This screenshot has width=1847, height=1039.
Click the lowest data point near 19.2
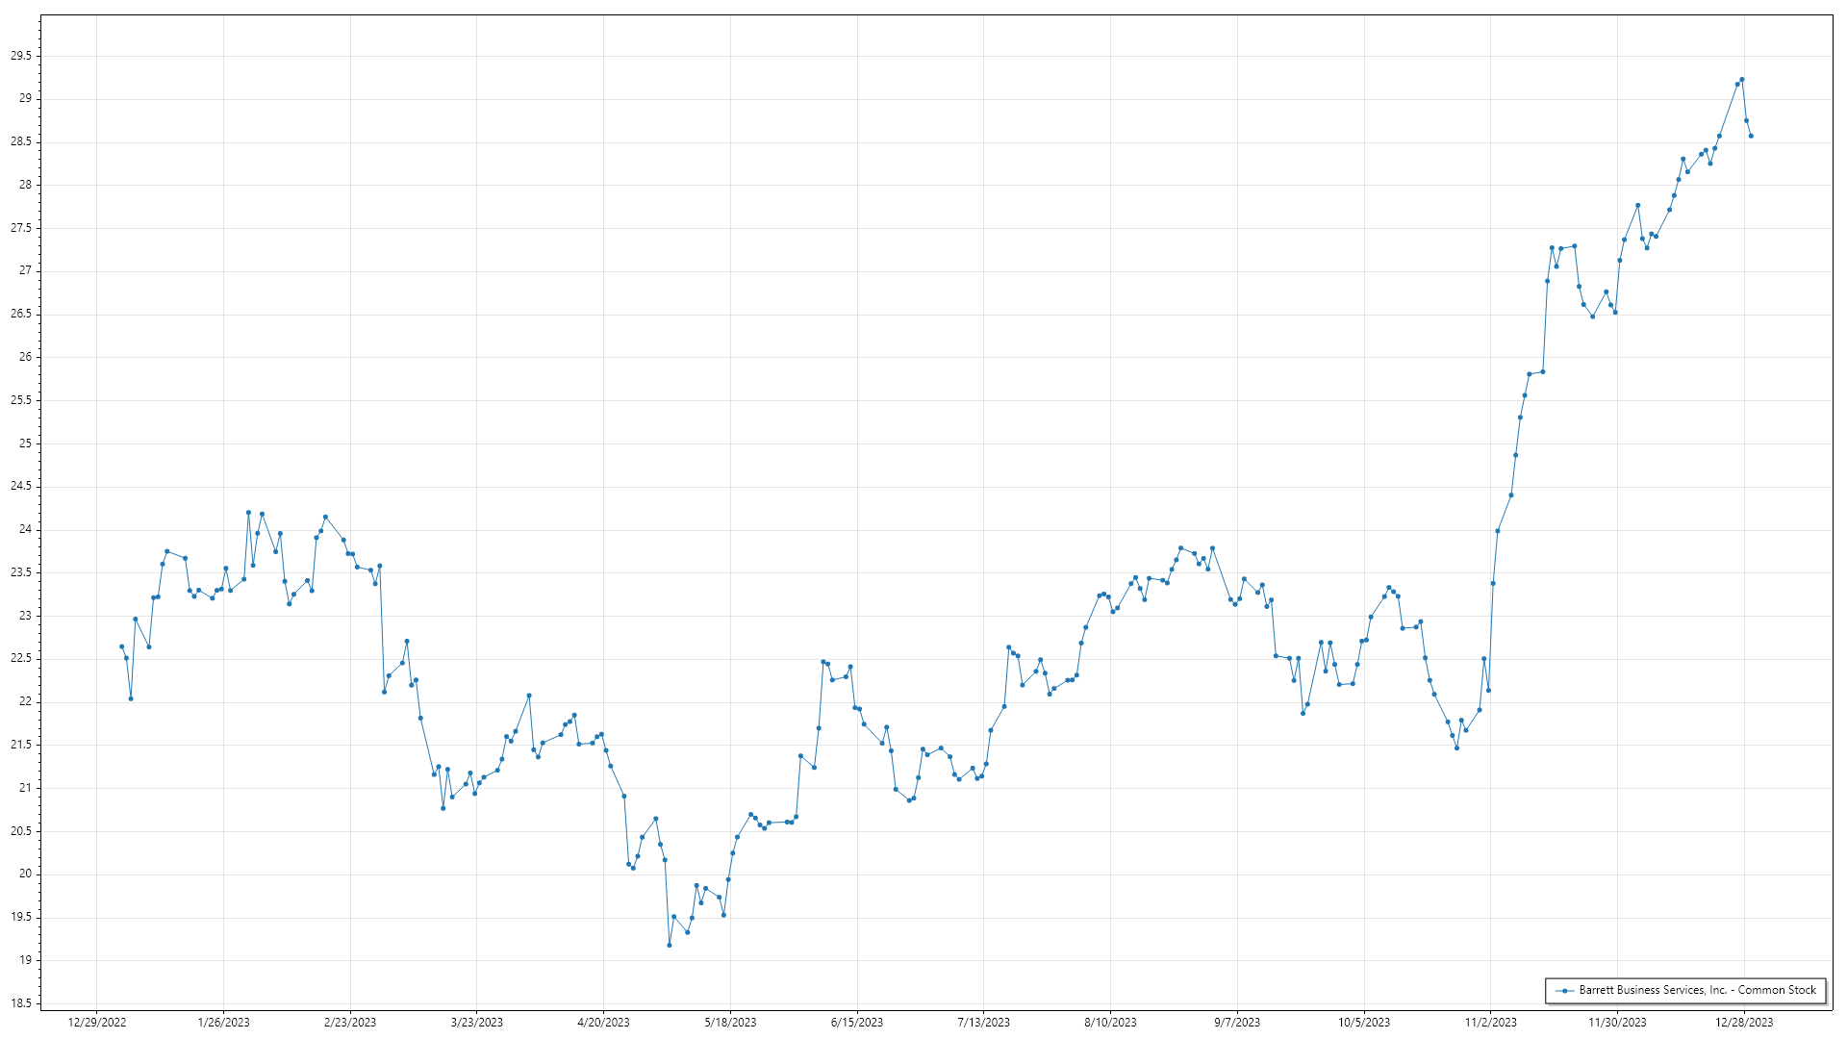pos(670,945)
